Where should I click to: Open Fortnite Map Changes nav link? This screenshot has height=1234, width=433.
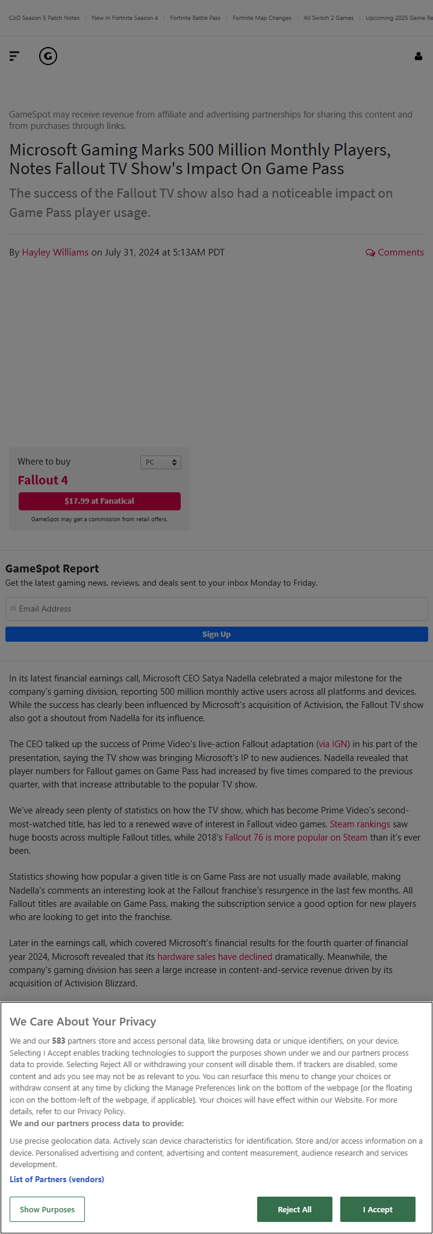pos(262,18)
